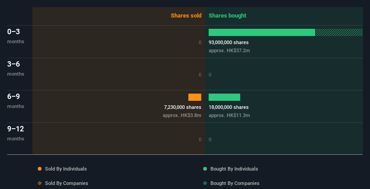Select the Bought By Companies legend label
370x189 pixels.
point(235,183)
